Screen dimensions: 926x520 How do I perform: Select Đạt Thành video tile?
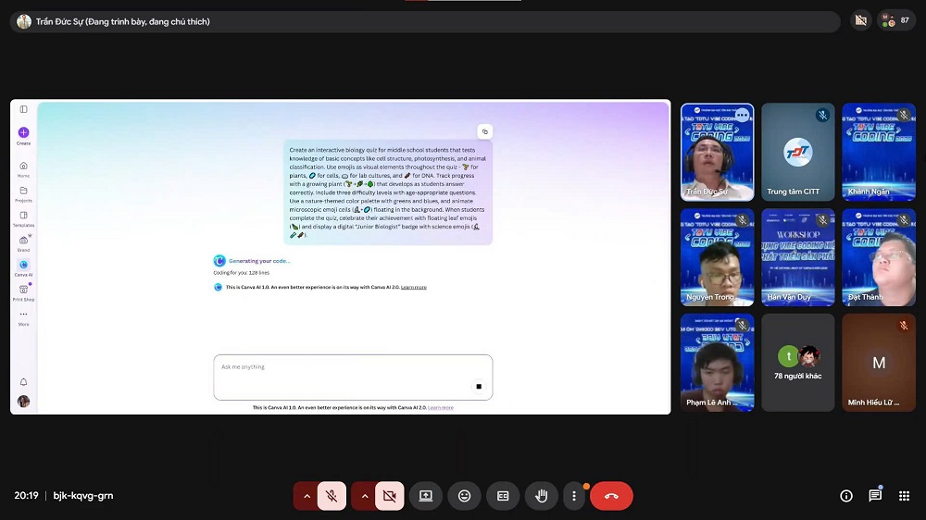point(879,257)
